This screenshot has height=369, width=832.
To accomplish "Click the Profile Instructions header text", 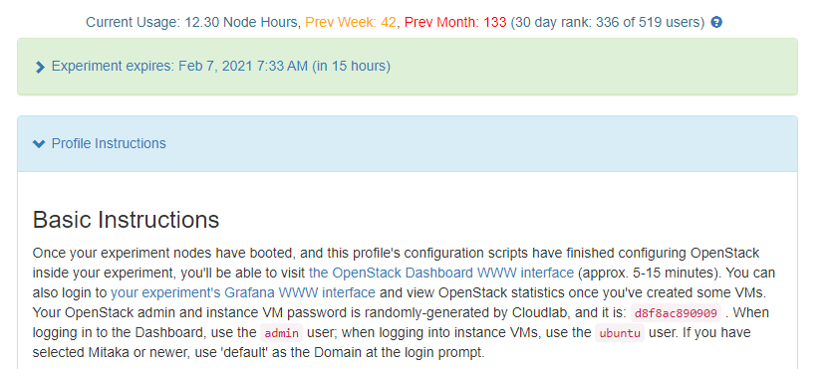I will 109,143.
